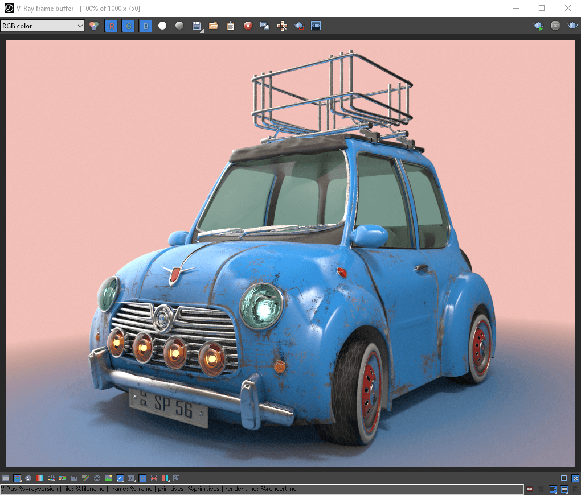This screenshot has width=581, height=495.
Task: Switch to monochromatic view
Action: pyautogui.click(x=179, y=26)
